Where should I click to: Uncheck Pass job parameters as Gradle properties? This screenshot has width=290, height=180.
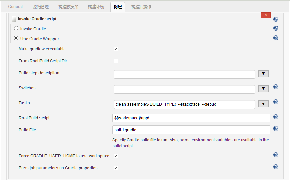[116, 168]
